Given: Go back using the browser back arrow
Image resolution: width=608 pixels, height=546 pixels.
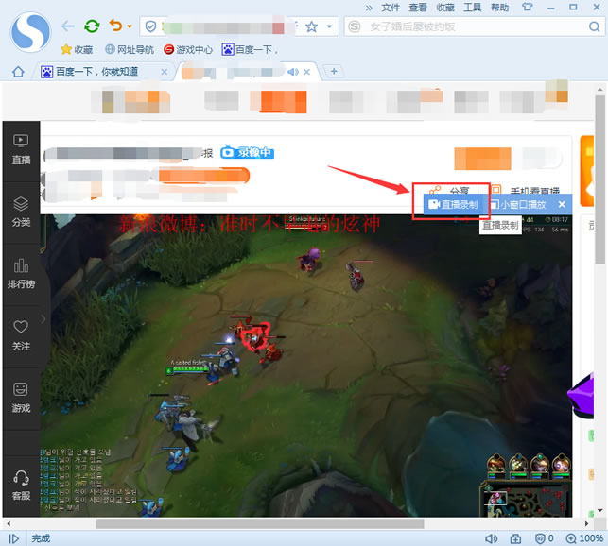Looking at the screenshot, I should pos(68,26).
